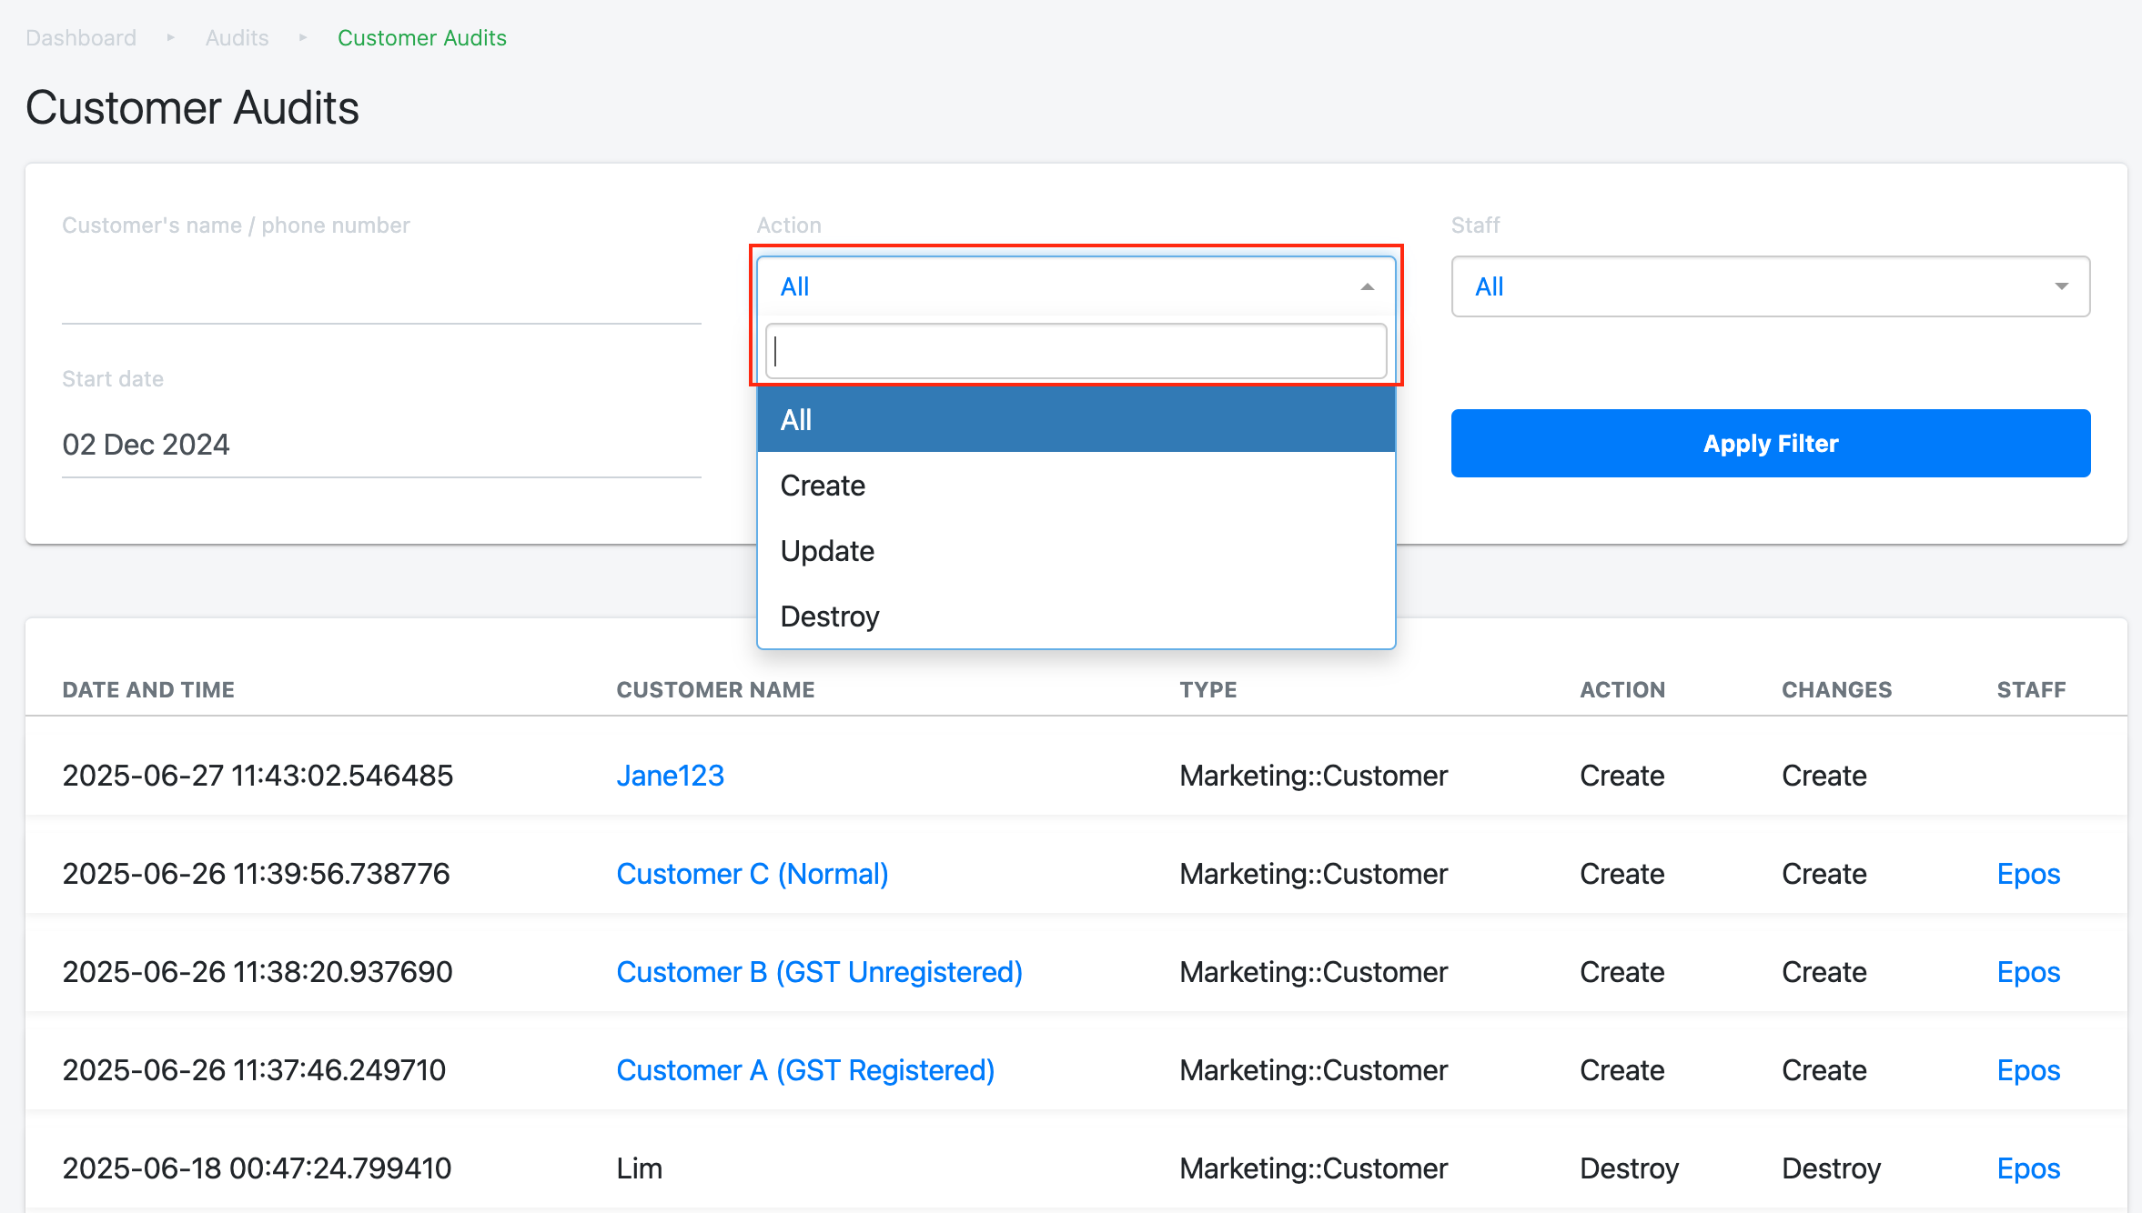Image resolution: width=2142 pixels, height=1213 pixels.
Task: Pick 'Destroy' action option
Action: coord(830,617)
